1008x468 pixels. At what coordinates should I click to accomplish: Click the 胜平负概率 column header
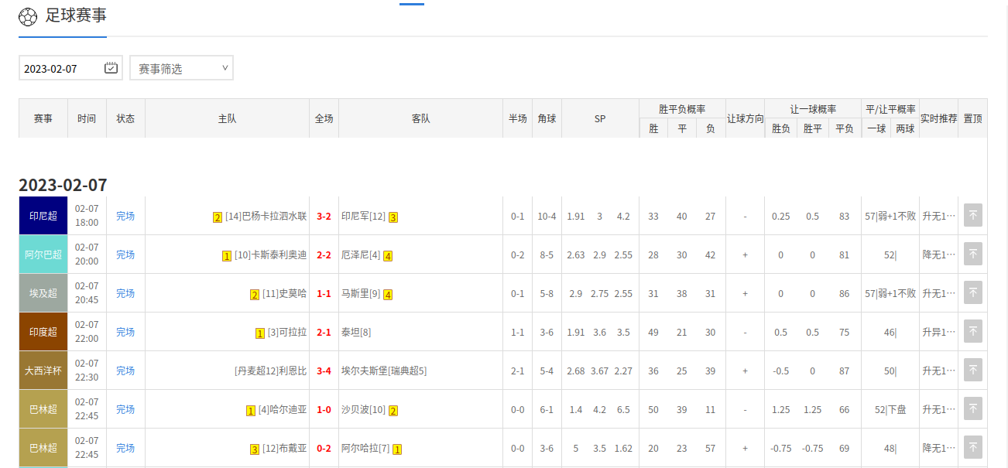click(682, 109)
